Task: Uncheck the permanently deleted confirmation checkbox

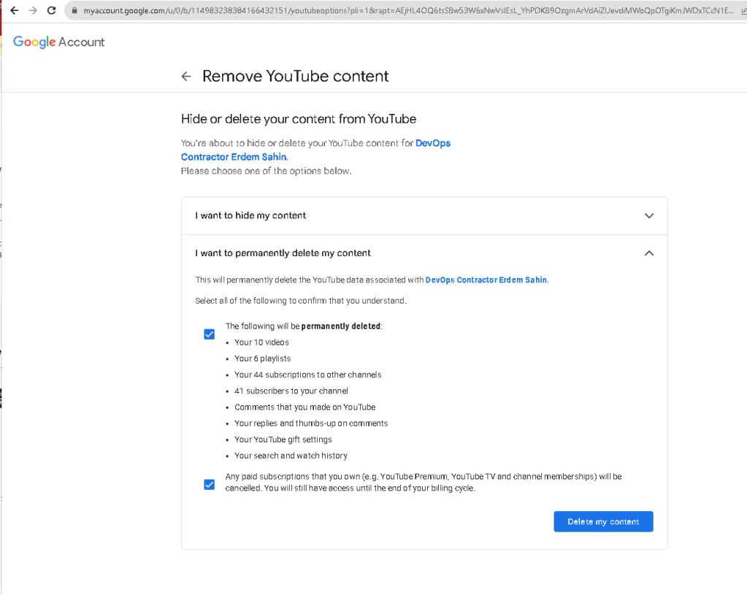Action: pos(209,334)
